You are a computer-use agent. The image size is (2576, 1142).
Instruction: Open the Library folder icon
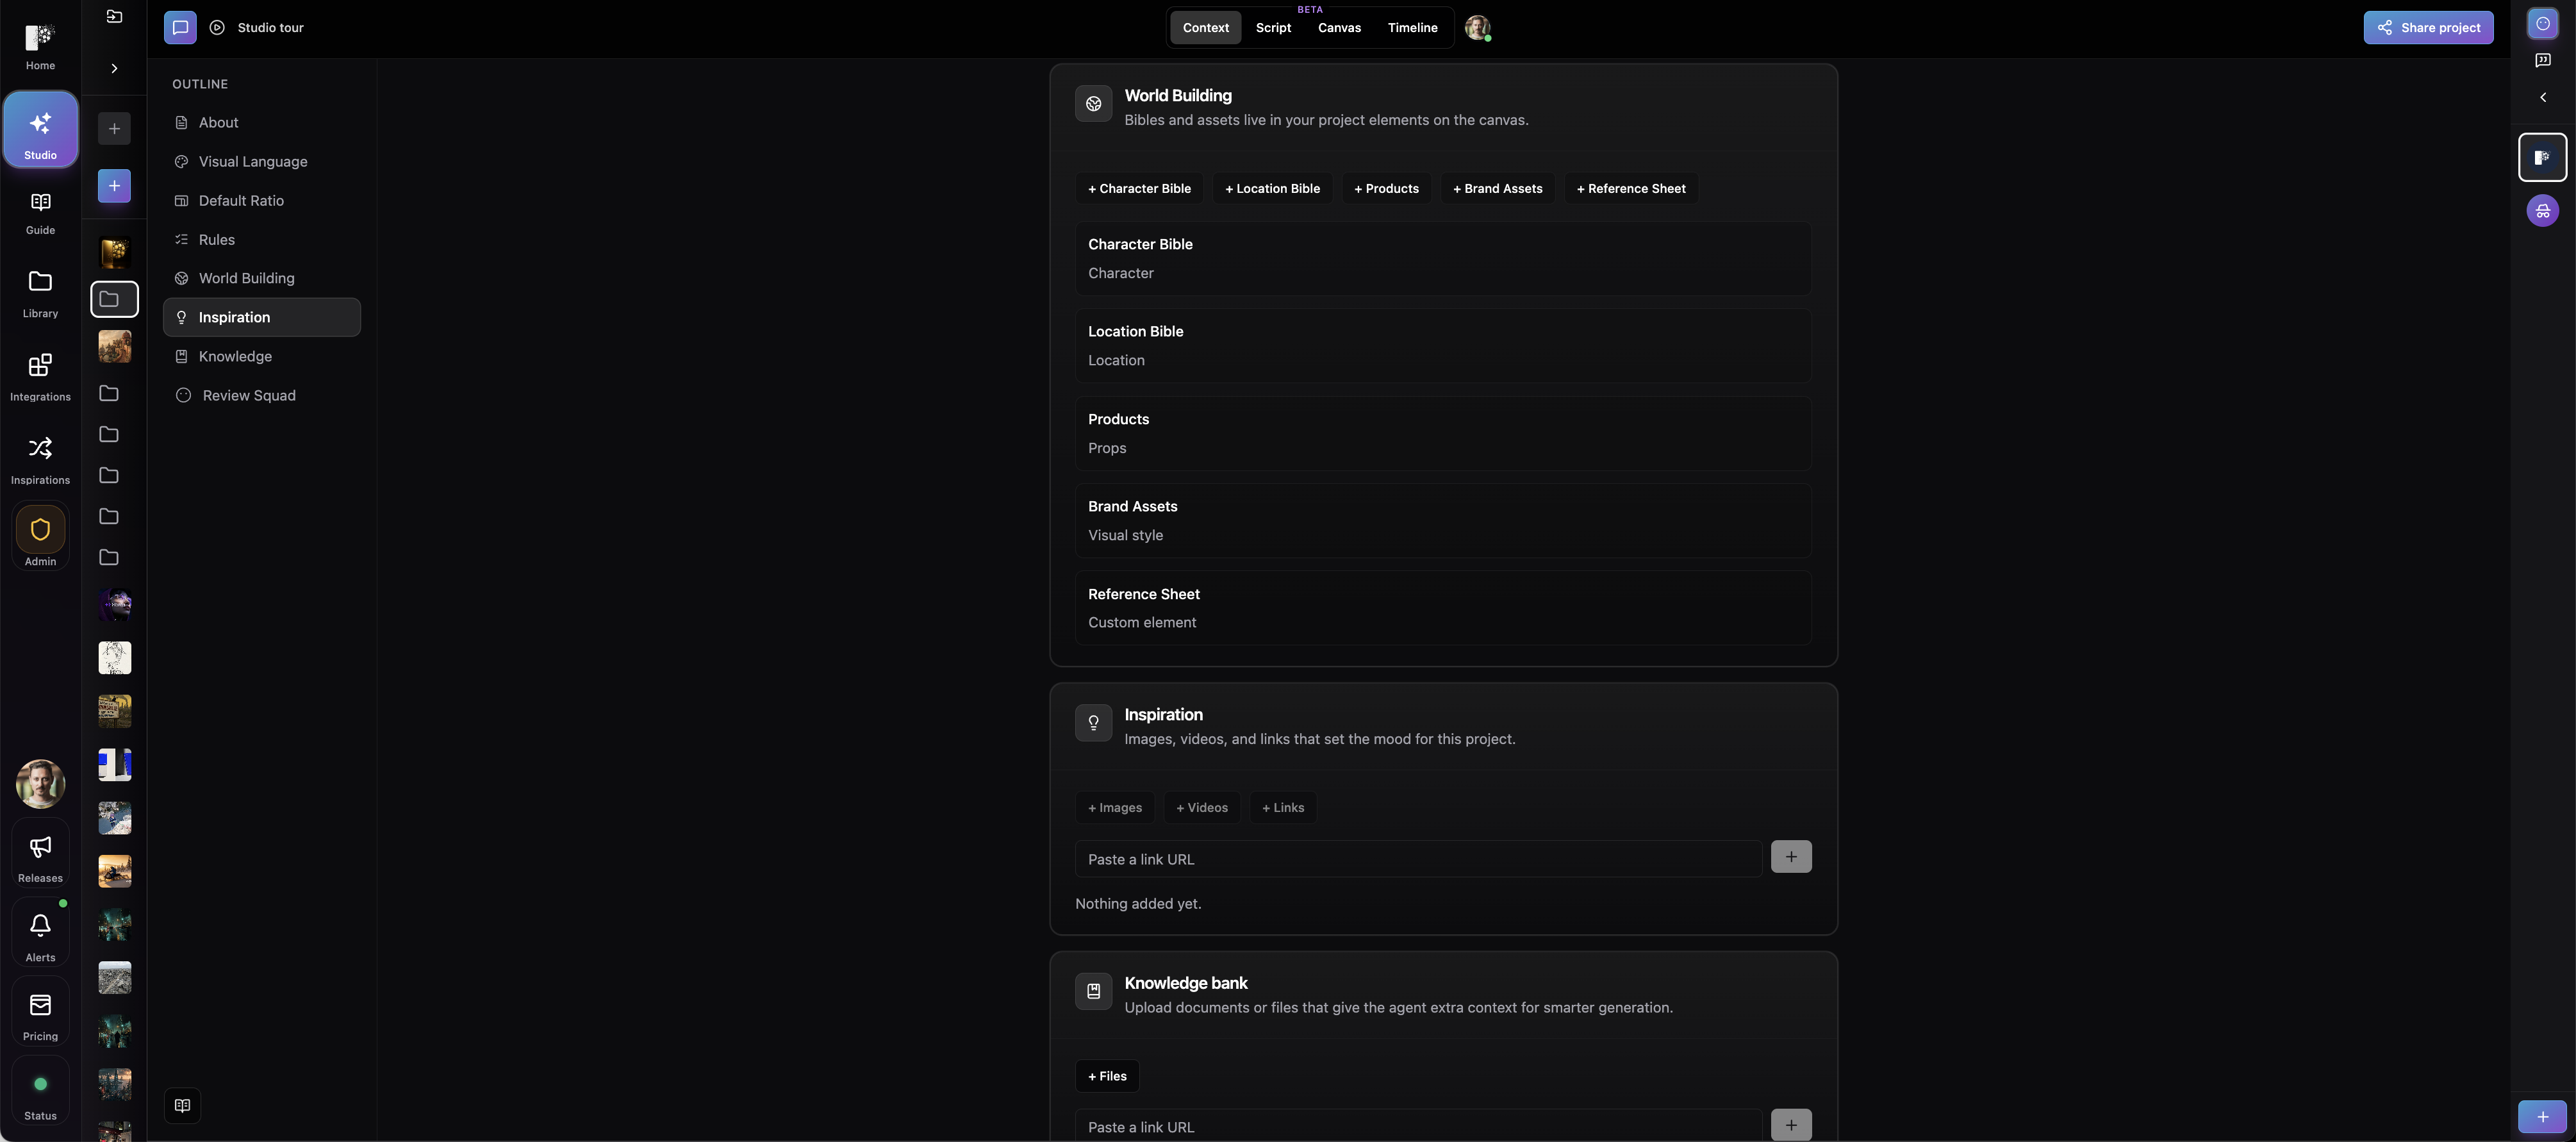(40, 294)
